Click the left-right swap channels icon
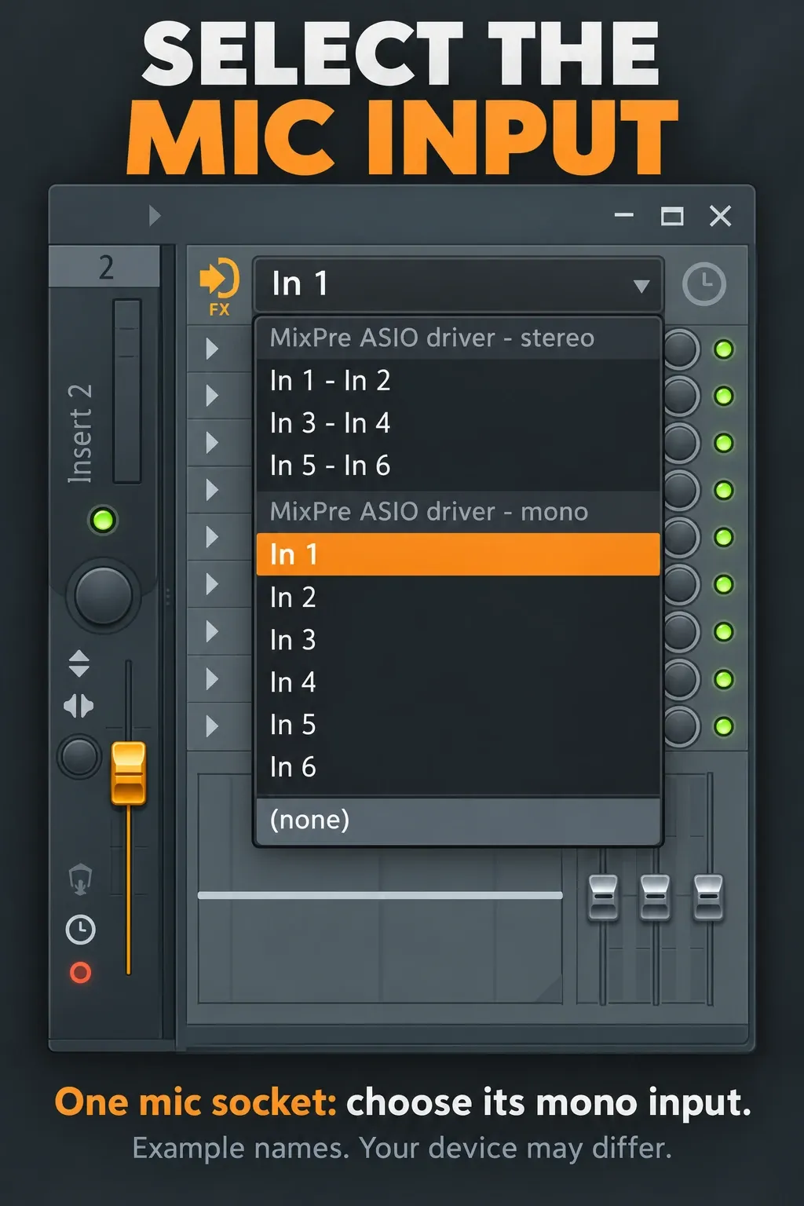This screenshot has height=1206, width=804. tap(79, 706)
